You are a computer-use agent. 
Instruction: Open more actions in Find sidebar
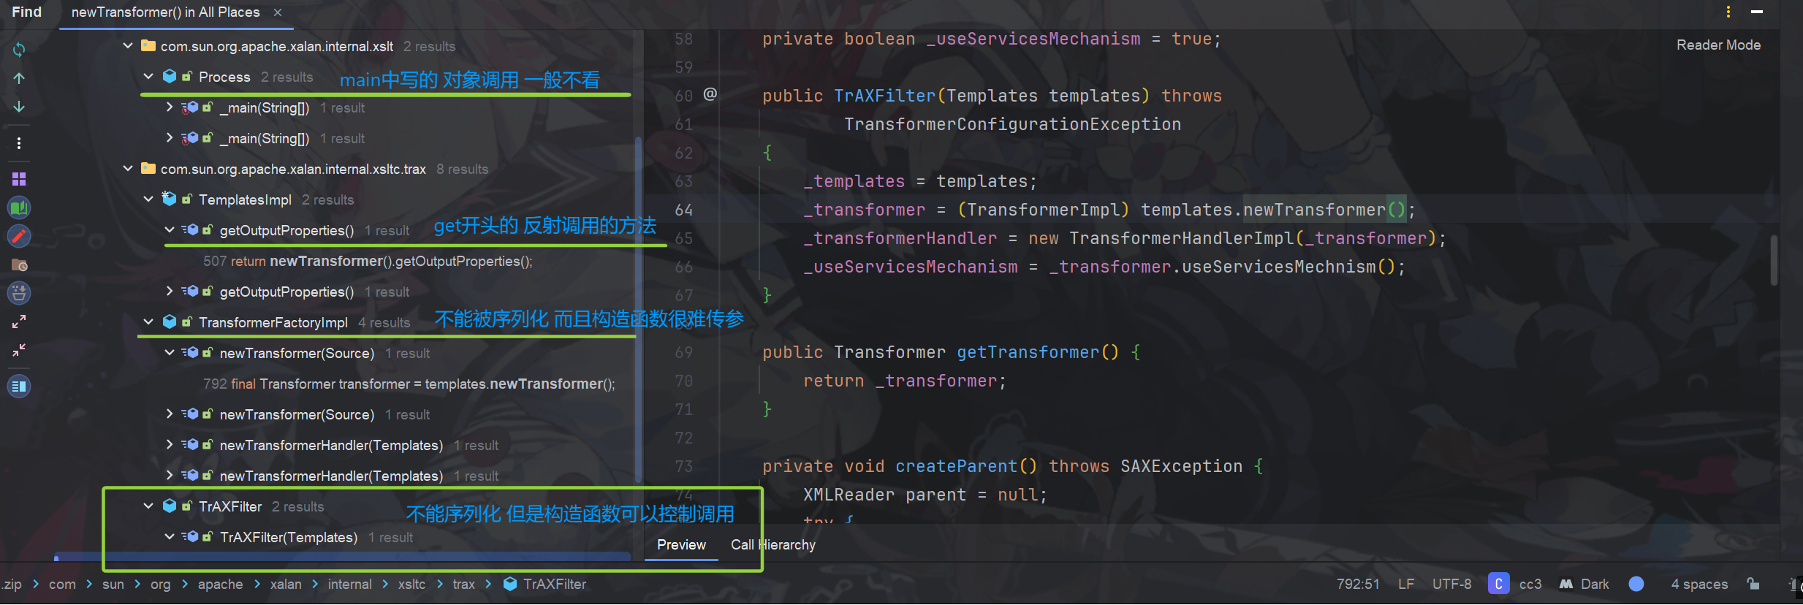pos(19,143)
